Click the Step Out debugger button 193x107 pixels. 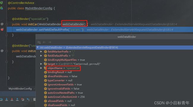(x=17, y=99)
